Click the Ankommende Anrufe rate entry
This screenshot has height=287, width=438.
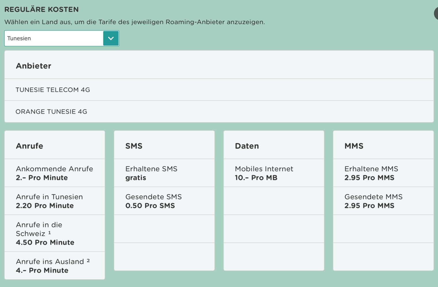54,173
